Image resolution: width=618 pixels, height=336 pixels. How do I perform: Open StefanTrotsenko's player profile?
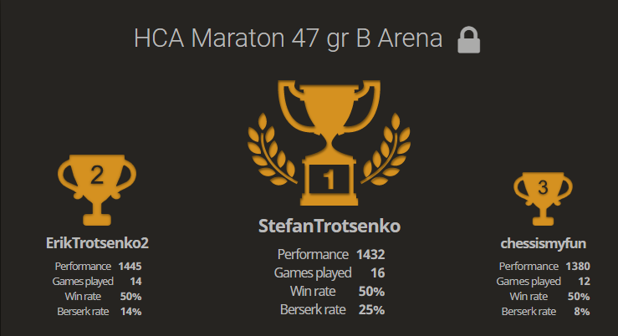click(x=329, y=227)
